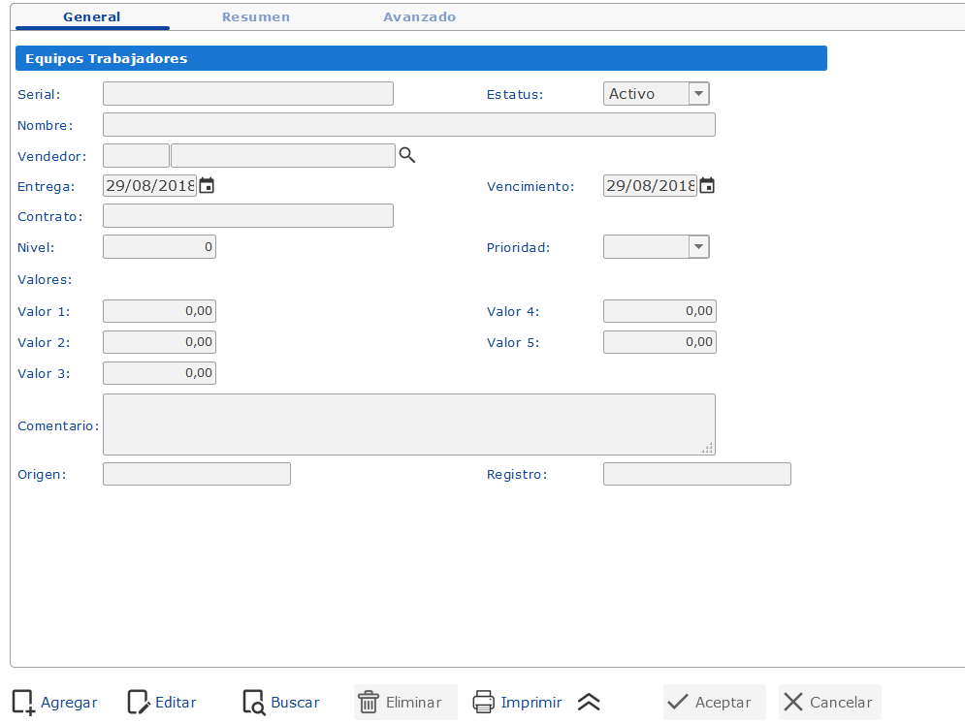The image size is (965, 723).
Task: Open the Prioridad dropdown list
Action: coord(698,247)
